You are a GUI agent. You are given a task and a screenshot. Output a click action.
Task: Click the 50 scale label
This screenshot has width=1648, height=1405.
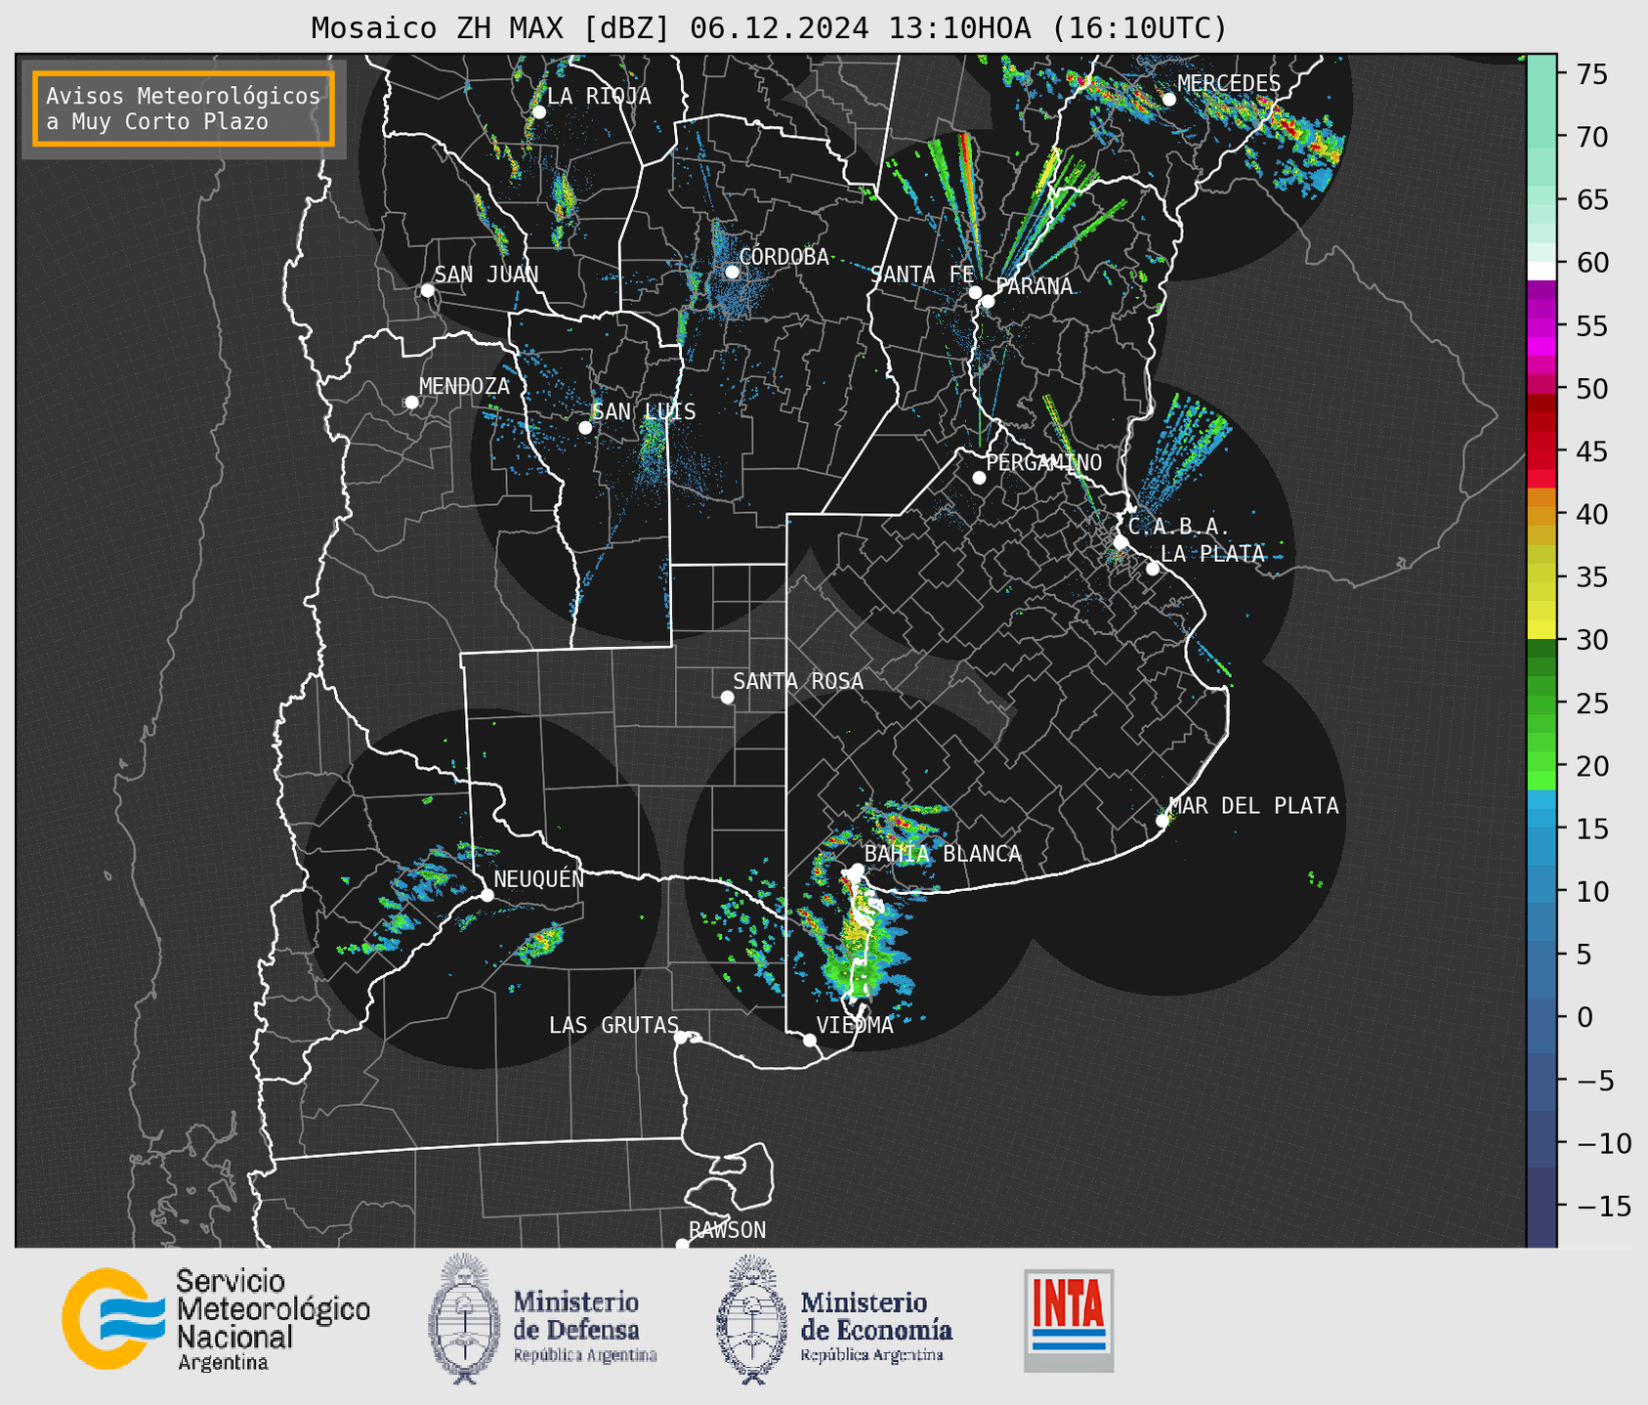point(1593,389)
